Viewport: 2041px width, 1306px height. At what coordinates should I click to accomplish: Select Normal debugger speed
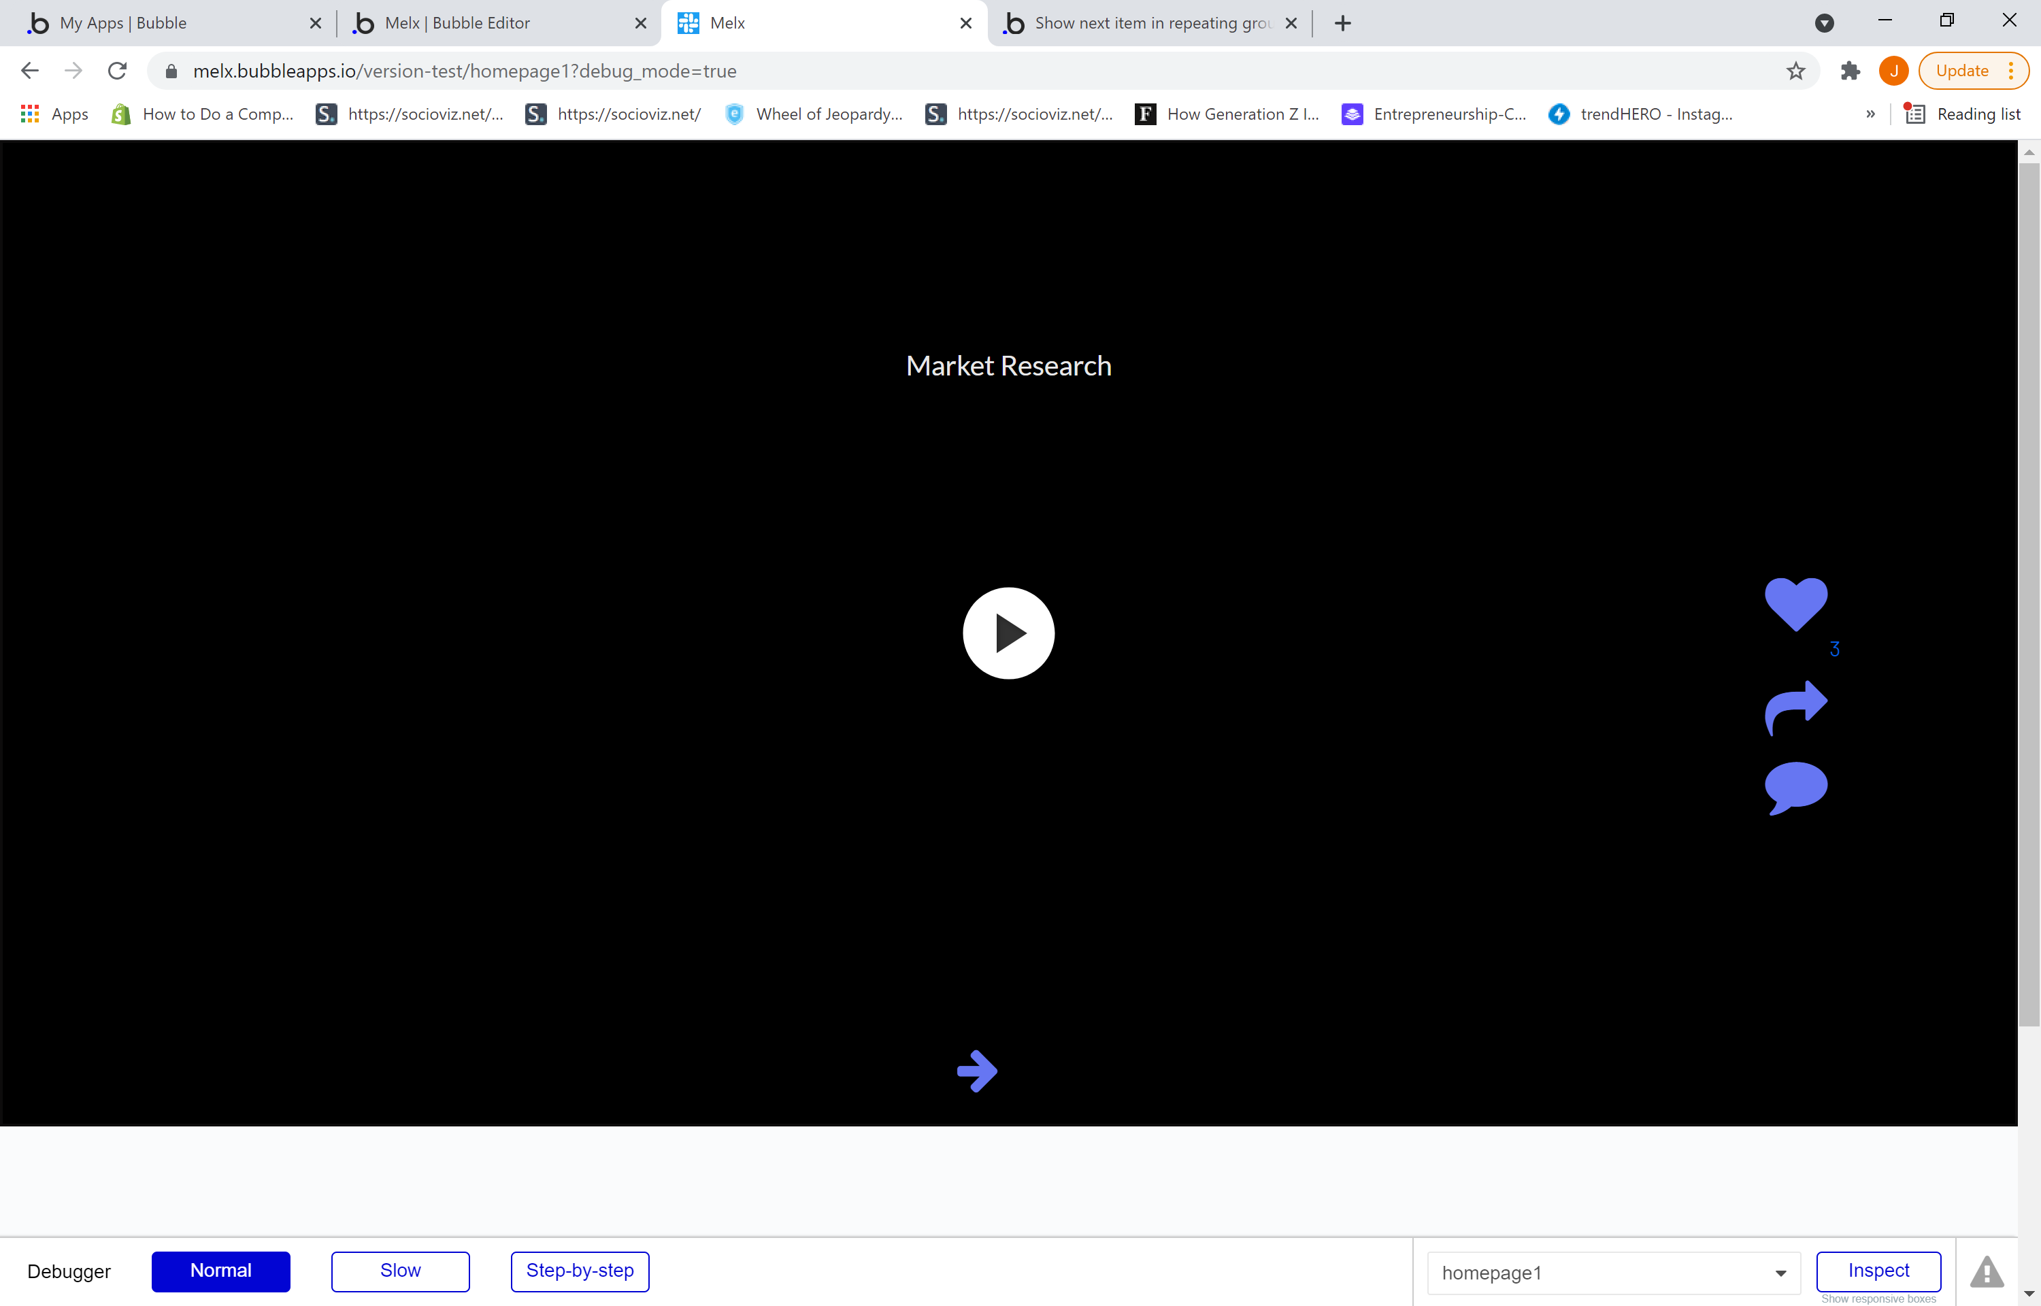point(220,1271)
